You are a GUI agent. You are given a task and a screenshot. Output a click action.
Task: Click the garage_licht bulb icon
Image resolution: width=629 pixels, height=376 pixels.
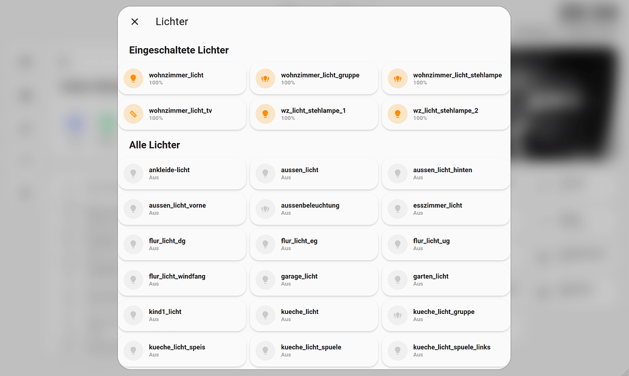[x=265, y=280]
